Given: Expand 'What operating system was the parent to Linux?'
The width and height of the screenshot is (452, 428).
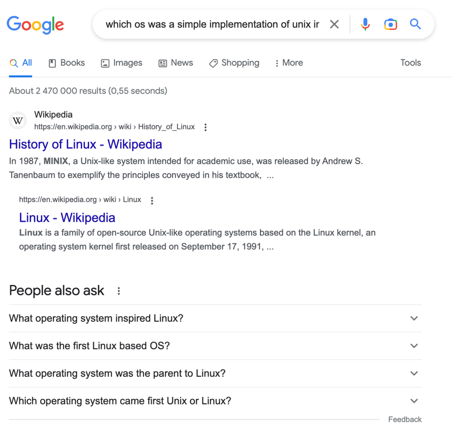Looking at the screenshot, I should tap(215, 373).
